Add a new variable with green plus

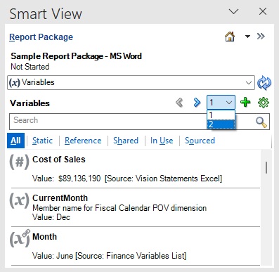pos(245,103)
